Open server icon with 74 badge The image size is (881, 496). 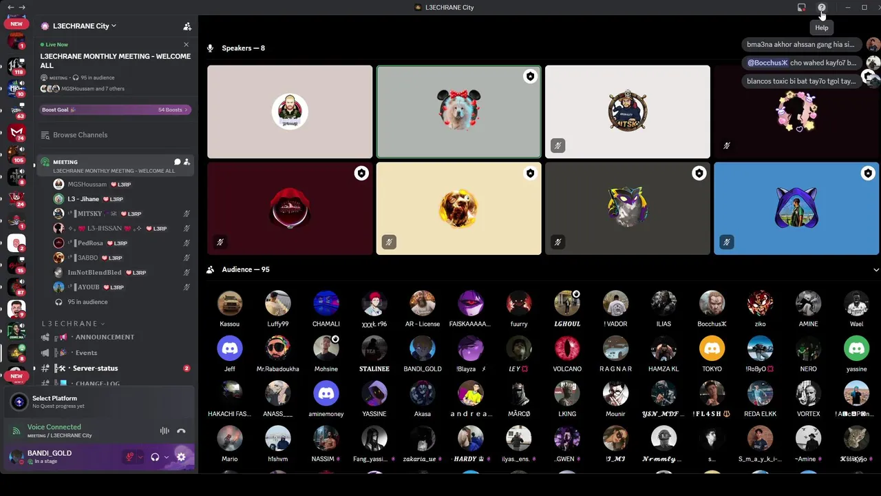[17, 132]
